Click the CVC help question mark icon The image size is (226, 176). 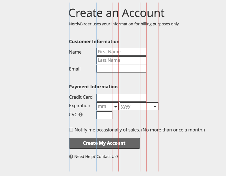pyautogui.click(x=81, y=115)
